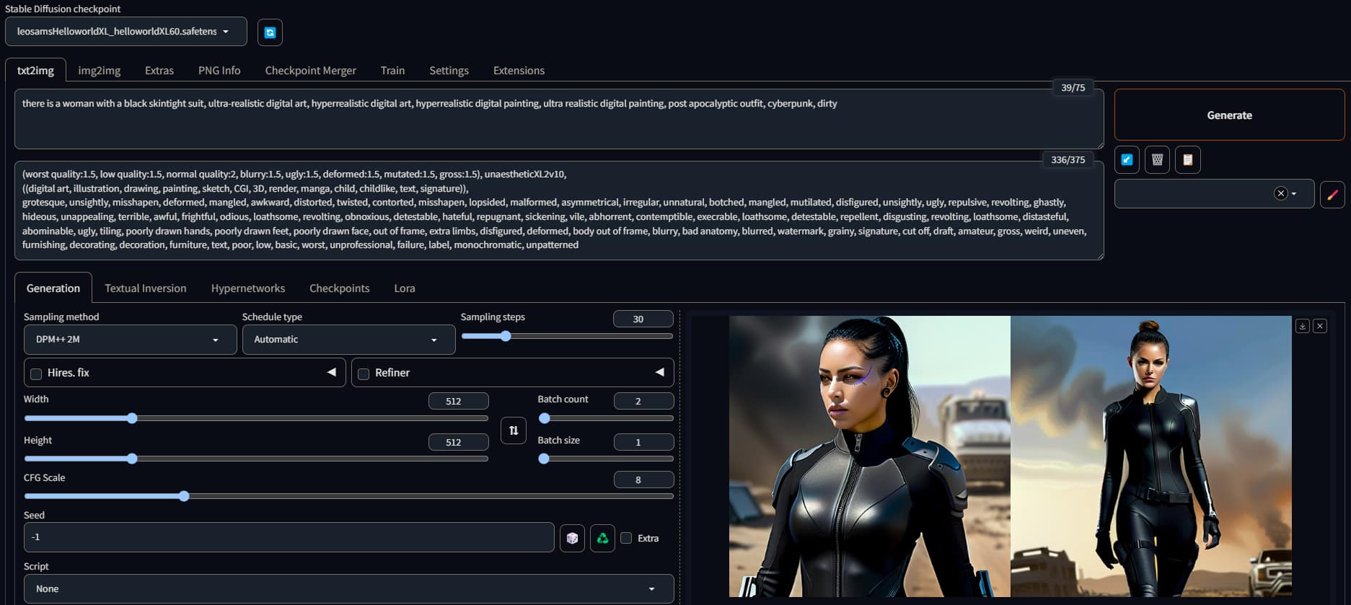Click the clipboard apply styles icon
This screenshot has height=605, width=1351.
pos(1187,159)
